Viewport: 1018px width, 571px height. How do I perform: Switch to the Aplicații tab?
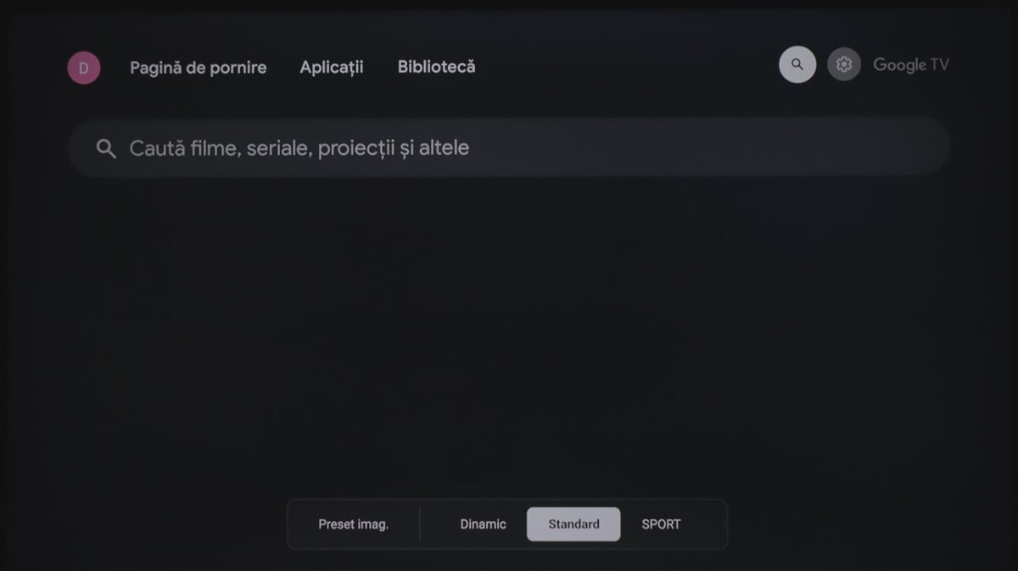(332, 68)
